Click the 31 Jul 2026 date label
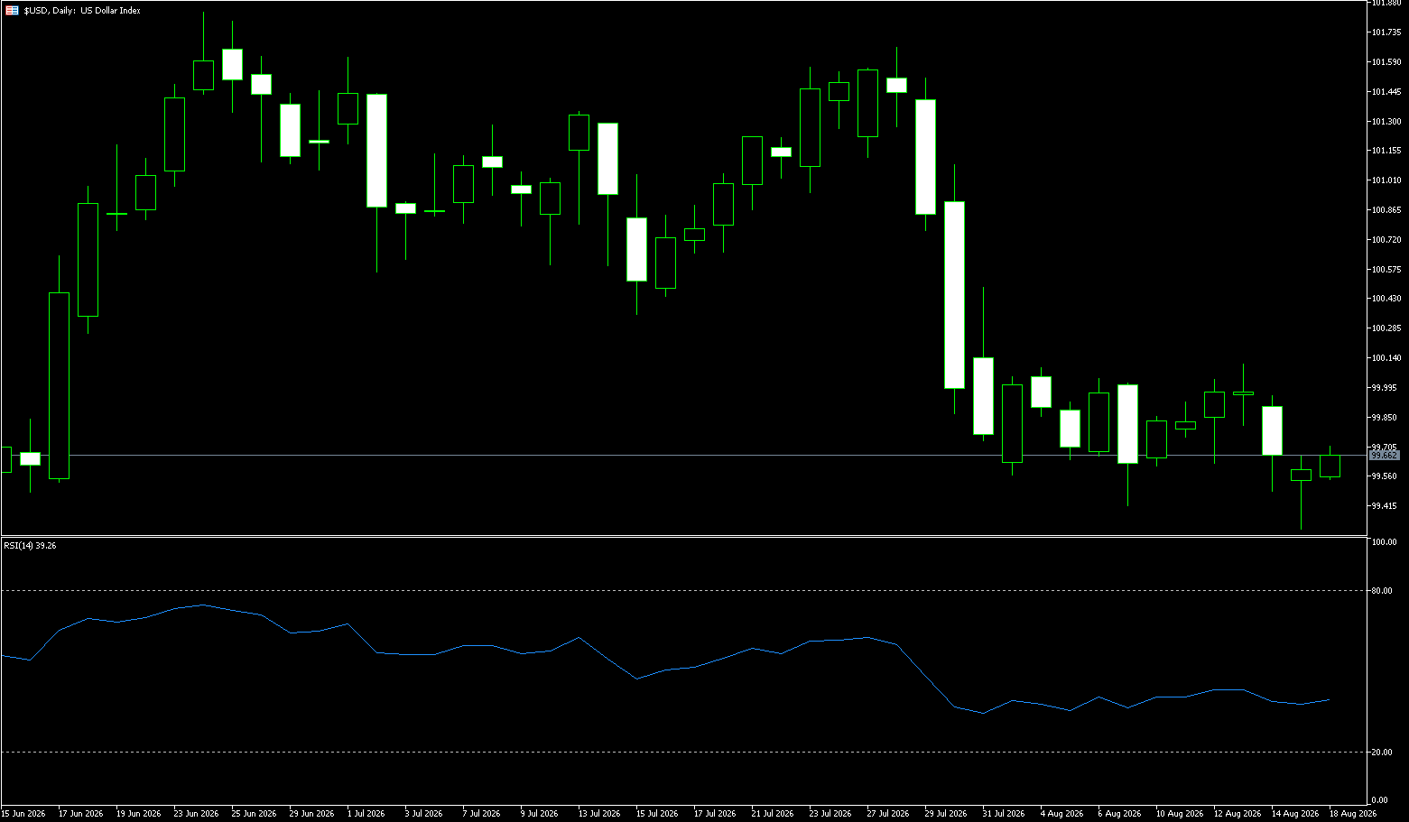 point(1004,814)
